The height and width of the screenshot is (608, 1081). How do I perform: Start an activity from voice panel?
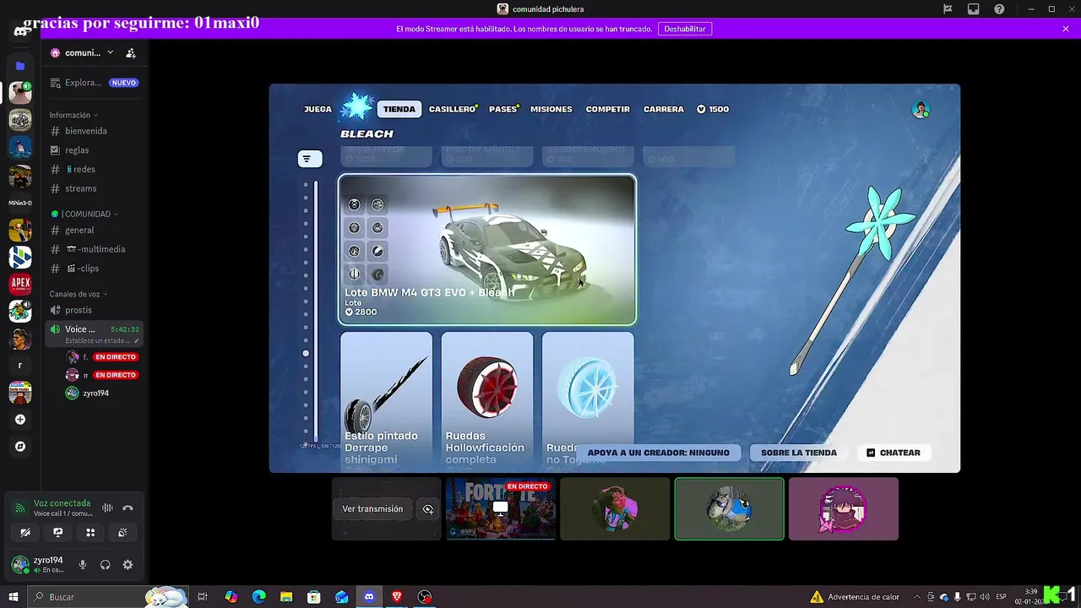tap(90, 533)
